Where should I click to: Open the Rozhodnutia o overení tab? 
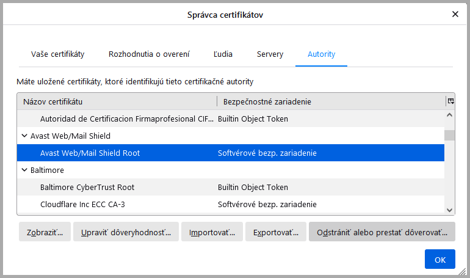(x=149, y=54)
